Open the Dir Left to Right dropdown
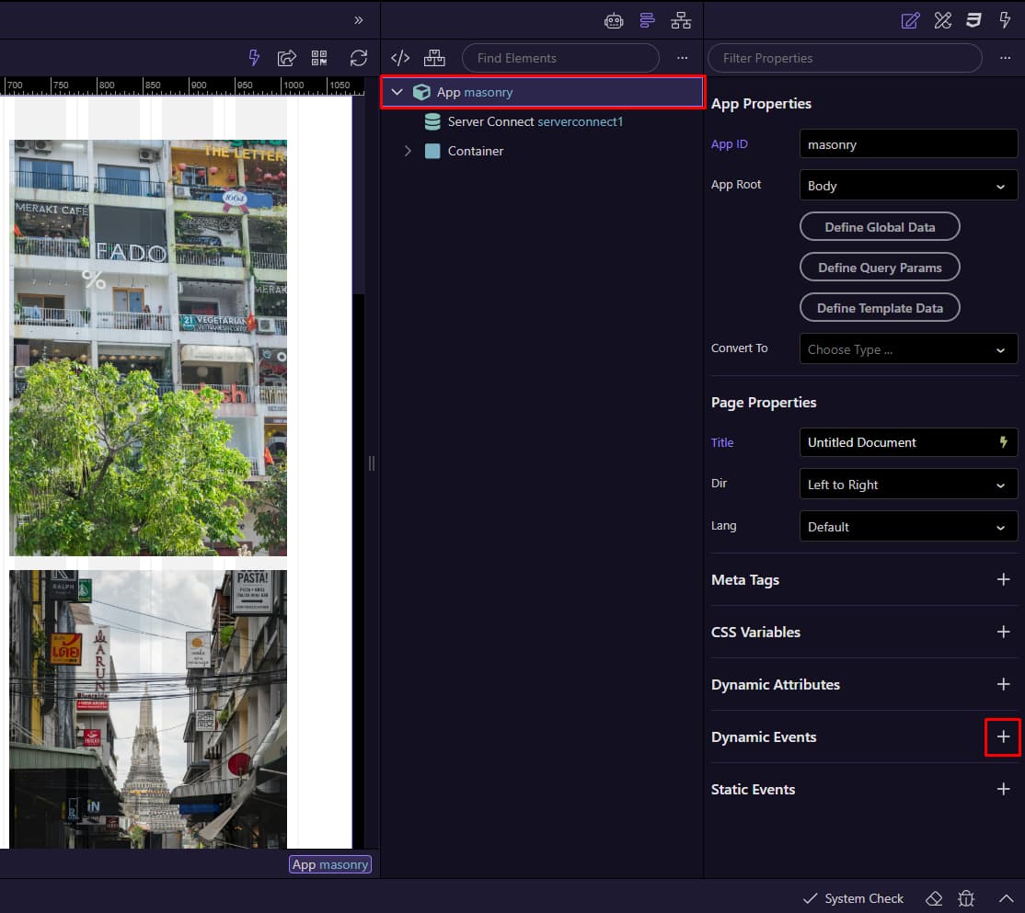This screenshot has height=913, width=1025. (908, 485)
